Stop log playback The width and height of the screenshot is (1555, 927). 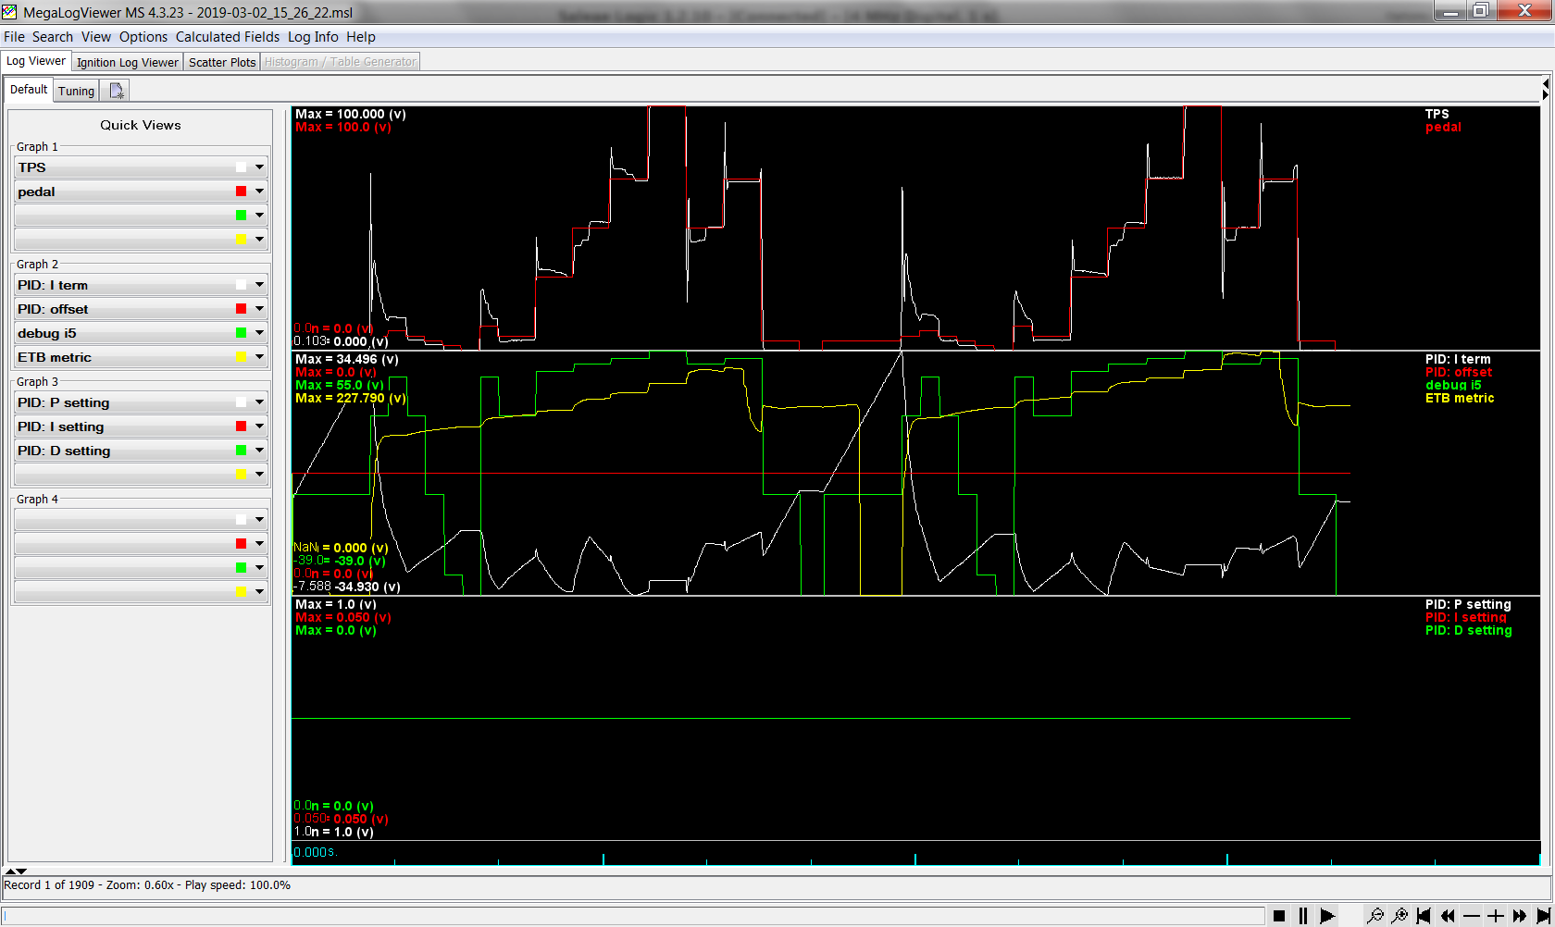(x=1279, y=916)
